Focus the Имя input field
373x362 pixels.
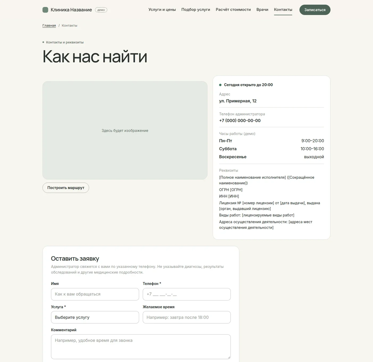(x=95, y=294)
